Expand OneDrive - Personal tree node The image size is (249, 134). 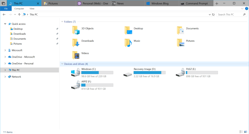point(5,63)
